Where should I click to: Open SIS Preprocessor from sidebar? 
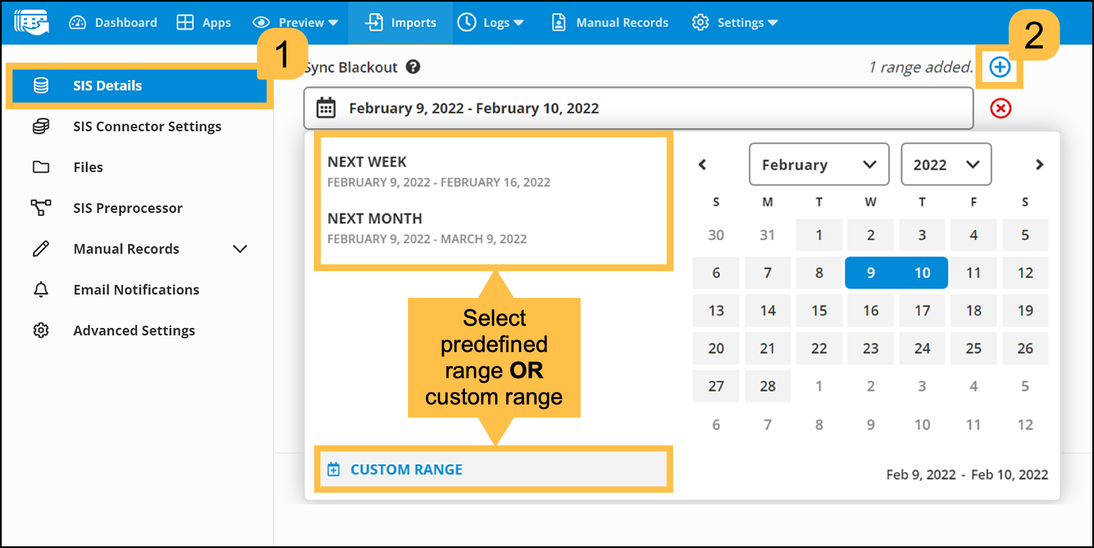(x=128, y=208)
